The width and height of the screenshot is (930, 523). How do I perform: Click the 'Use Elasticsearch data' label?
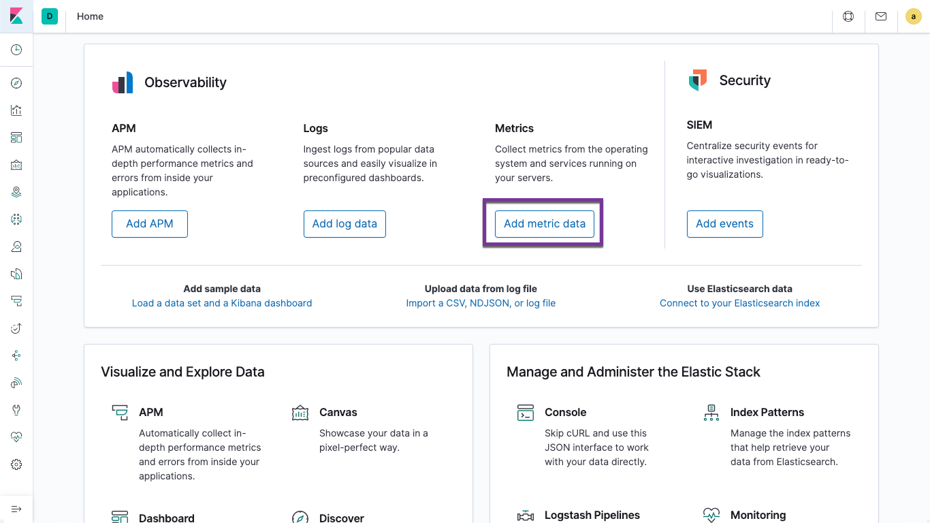740,289
